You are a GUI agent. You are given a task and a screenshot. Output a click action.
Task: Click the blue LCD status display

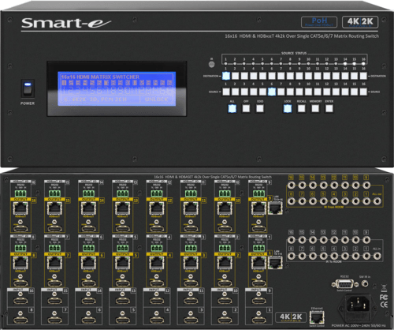(x=117, y=88)
